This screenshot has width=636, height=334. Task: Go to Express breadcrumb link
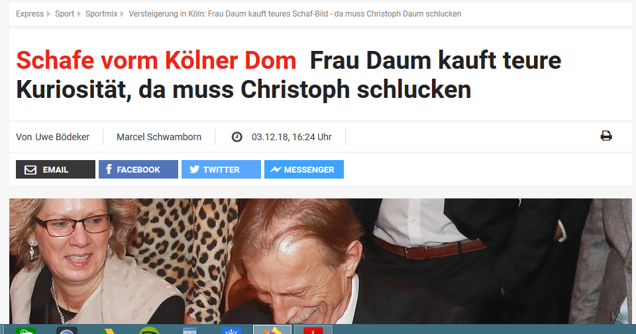30,14
